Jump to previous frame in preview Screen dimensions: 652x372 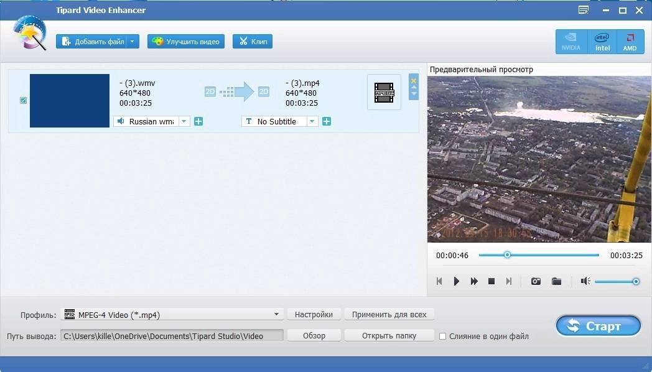[x=439, y=281]
